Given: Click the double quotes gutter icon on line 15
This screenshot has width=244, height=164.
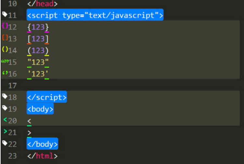Looking at the screenshot, I should (x=5, y=61).
